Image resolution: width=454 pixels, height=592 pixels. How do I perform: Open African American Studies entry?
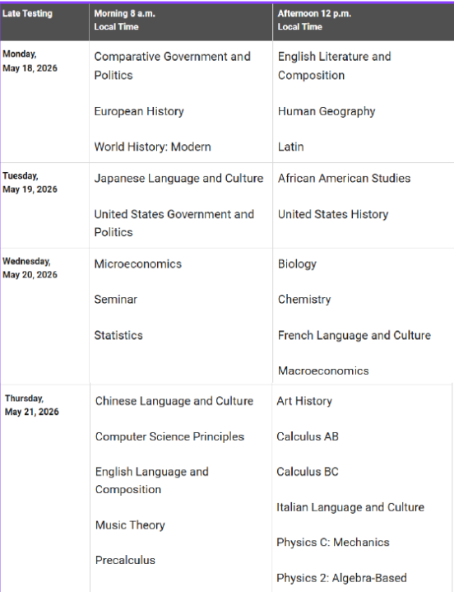click(344, 178)
